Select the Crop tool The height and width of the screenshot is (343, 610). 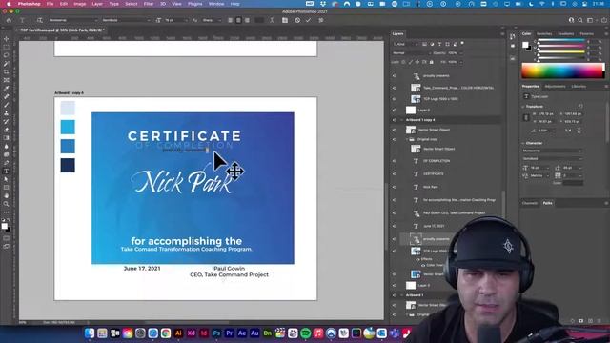[x=7, y=72]
